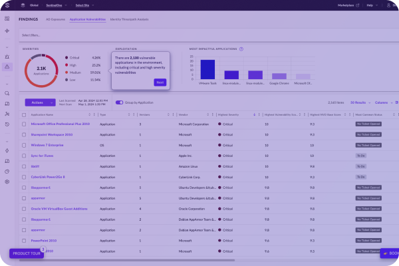This screenshot has height=266, width=399.
Task: Click Next in the tour tooltip
Action: [x=160, y=82]
